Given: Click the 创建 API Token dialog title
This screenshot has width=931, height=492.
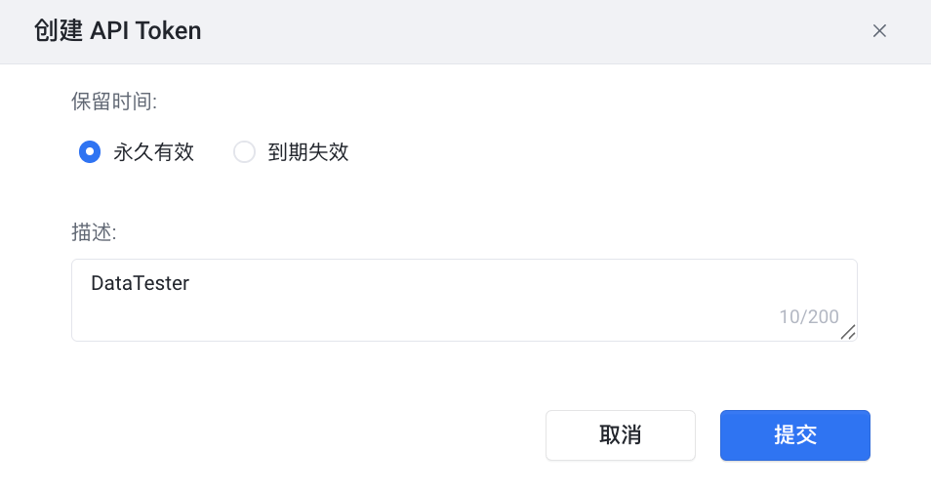Looking at the screenshot, I should (117, 30).
